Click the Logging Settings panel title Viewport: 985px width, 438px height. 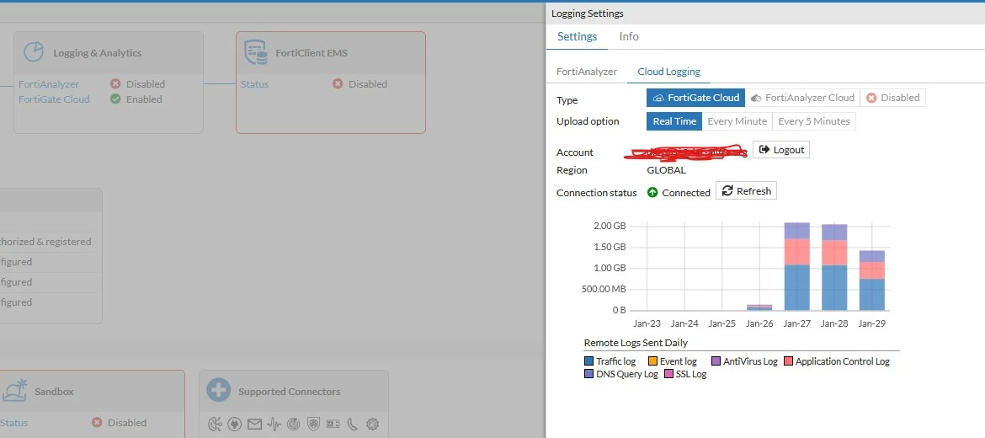click(x=588, y=13)
